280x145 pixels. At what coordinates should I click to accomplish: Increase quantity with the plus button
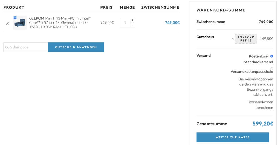coord(132,20)
